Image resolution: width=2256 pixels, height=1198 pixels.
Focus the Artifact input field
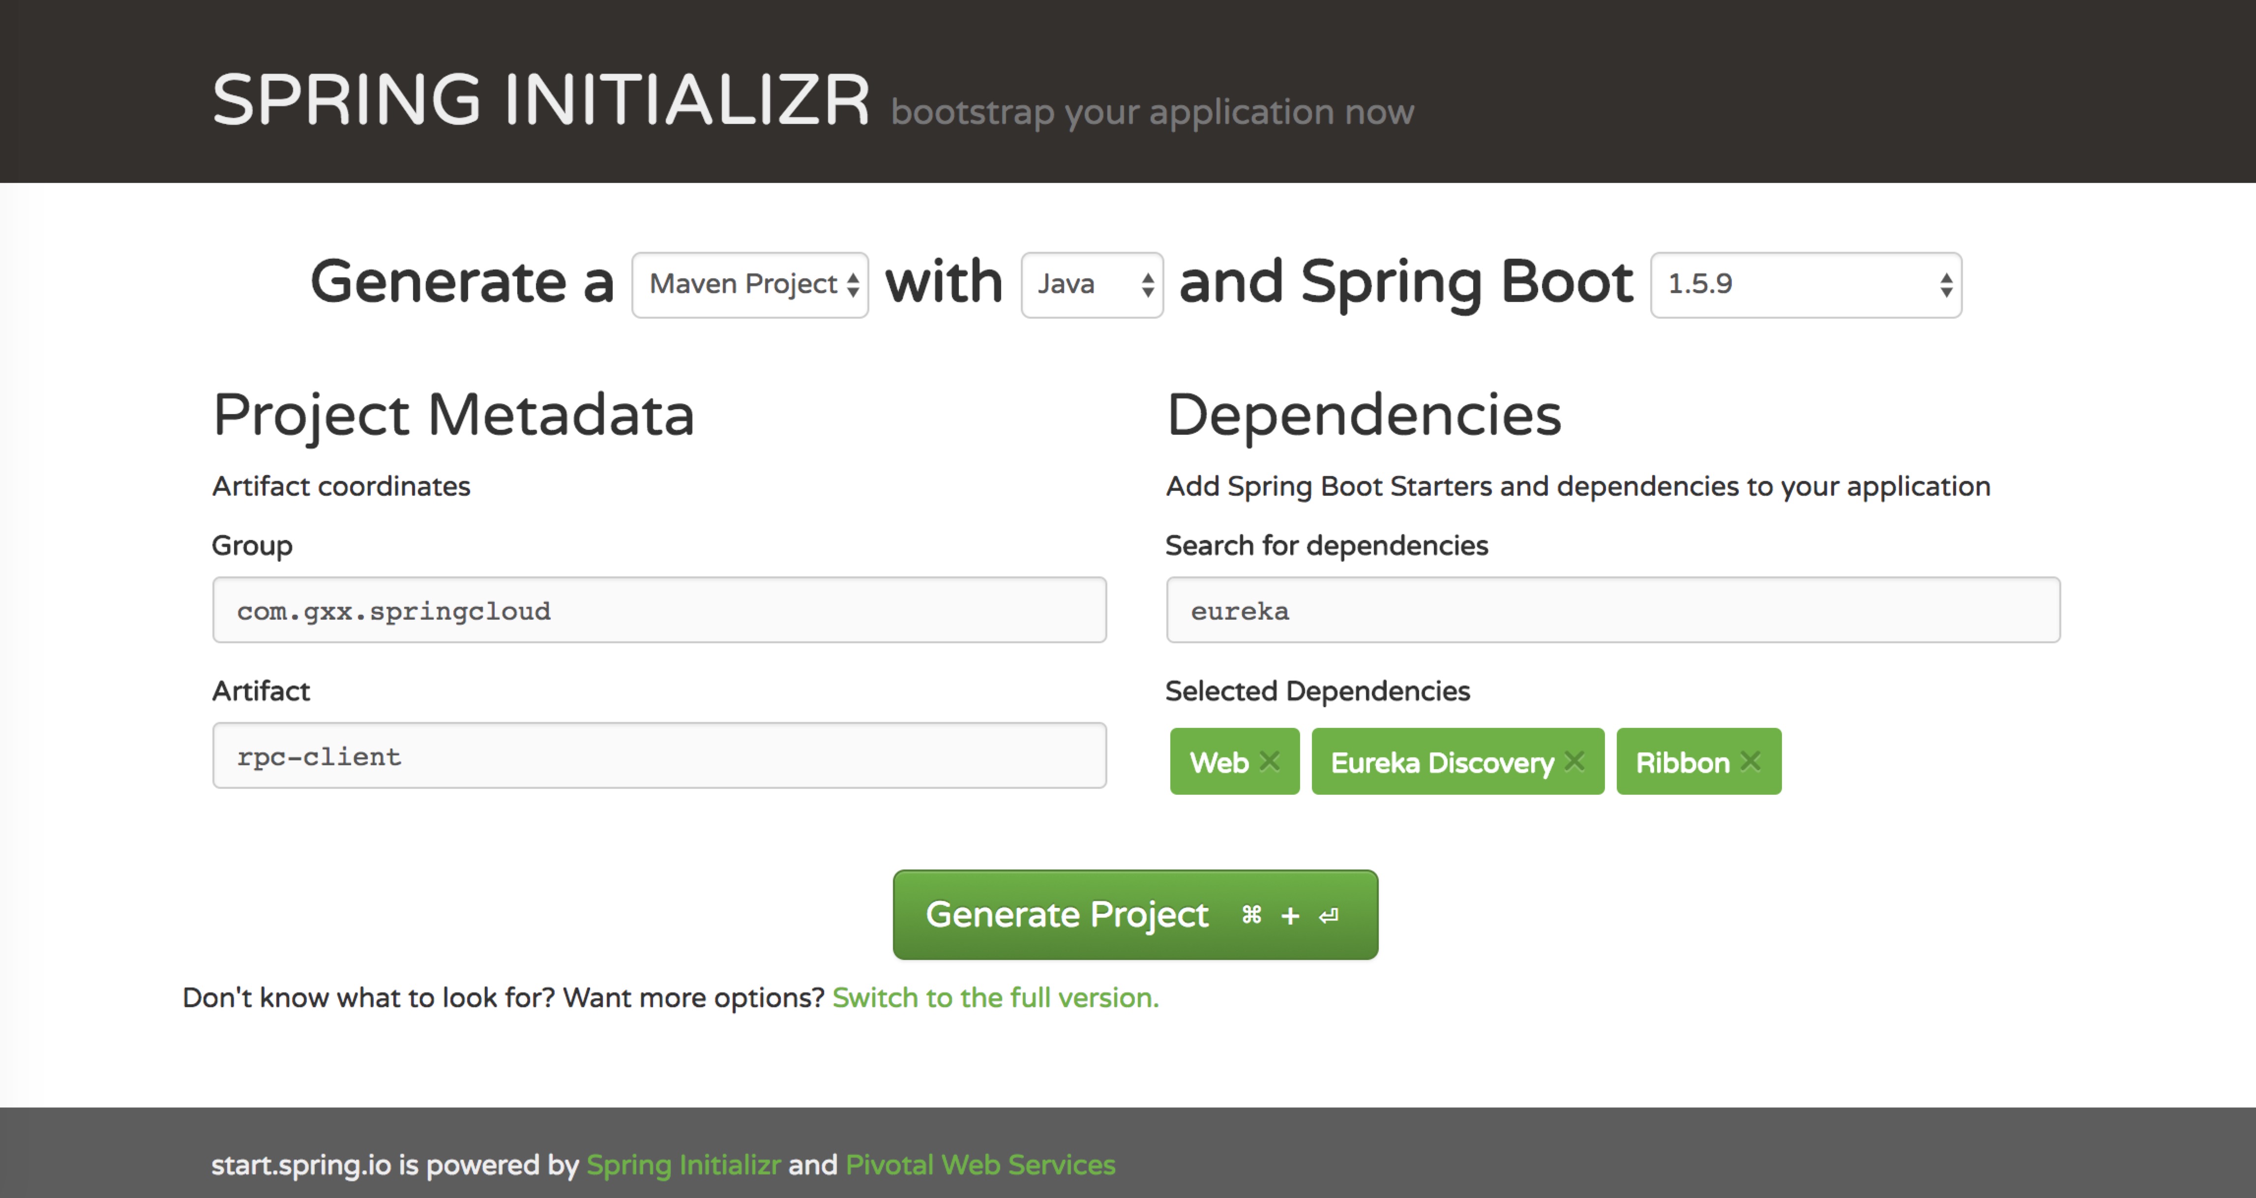[x=659, y=755]
